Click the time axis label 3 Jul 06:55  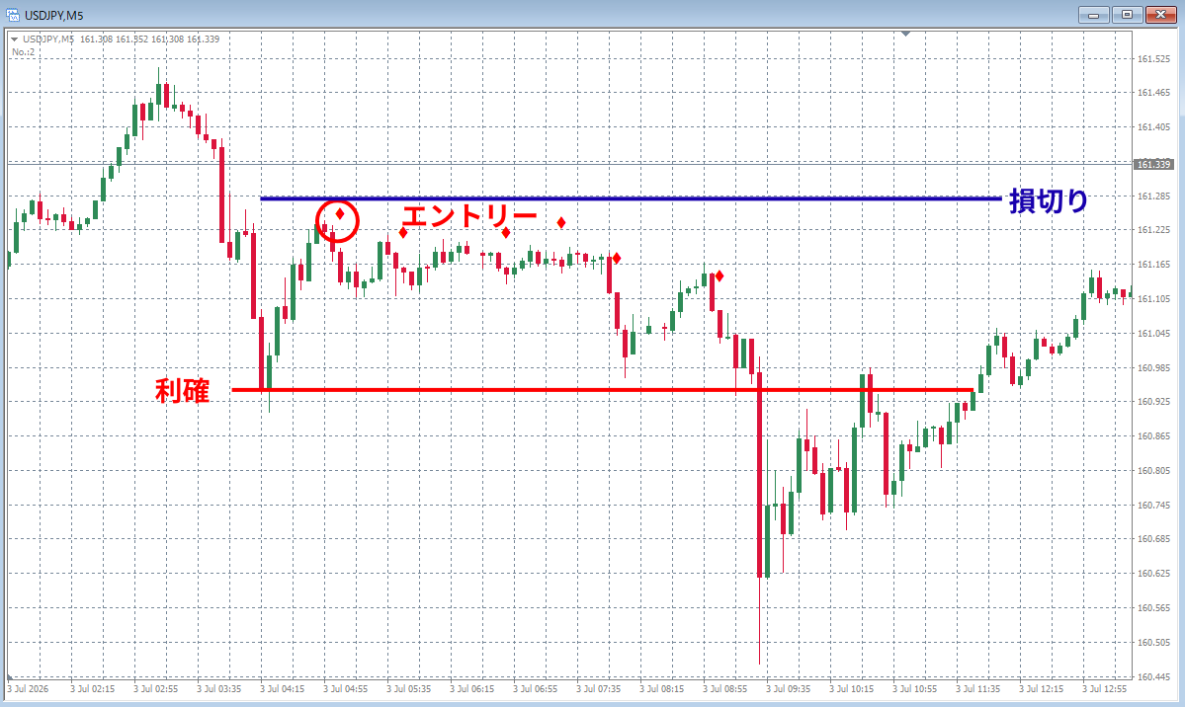pyautogui.click(x=535, y=689)
